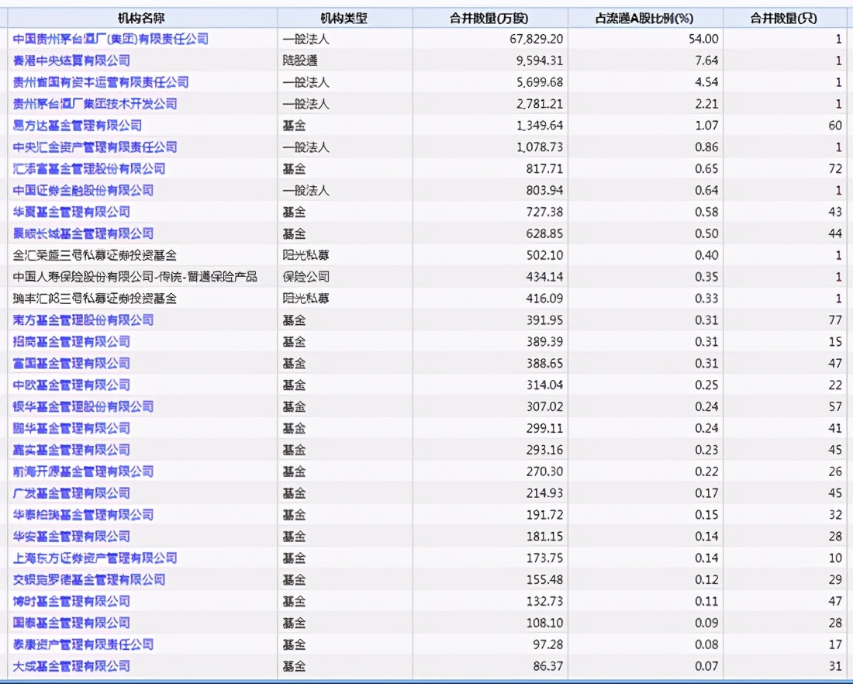This screenshot has width=853, height=684.
Task: Open the 中国证券金融股份有限公司 link
Action: [x=83, y=191]
